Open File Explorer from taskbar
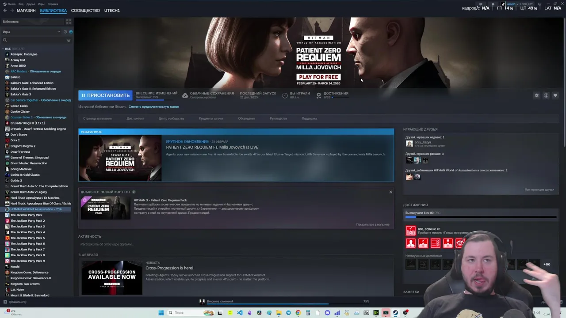This screenshot has width=566, height=318. 279,313
